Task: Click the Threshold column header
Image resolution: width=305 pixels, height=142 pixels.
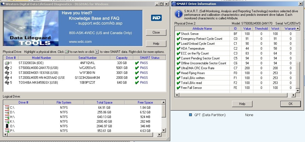Action: click(x=261, y=29)
